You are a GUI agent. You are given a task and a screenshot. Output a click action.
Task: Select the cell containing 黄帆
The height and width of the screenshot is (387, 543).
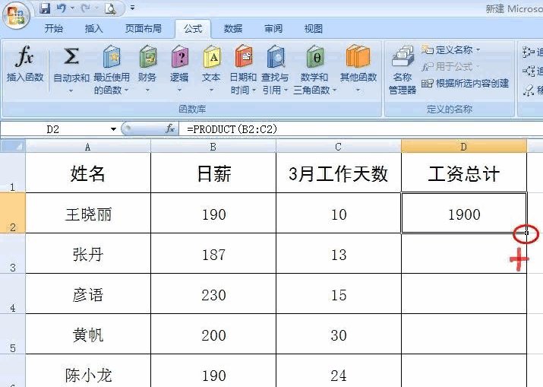[88, 334]
